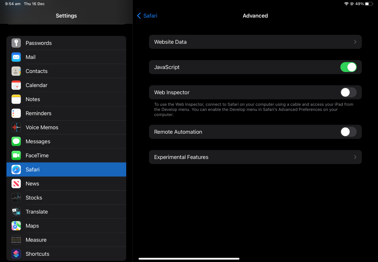Enable the Web Inspector switch
Image resolution: width=378 pixels, height=262 pixels.
point(348,92)
